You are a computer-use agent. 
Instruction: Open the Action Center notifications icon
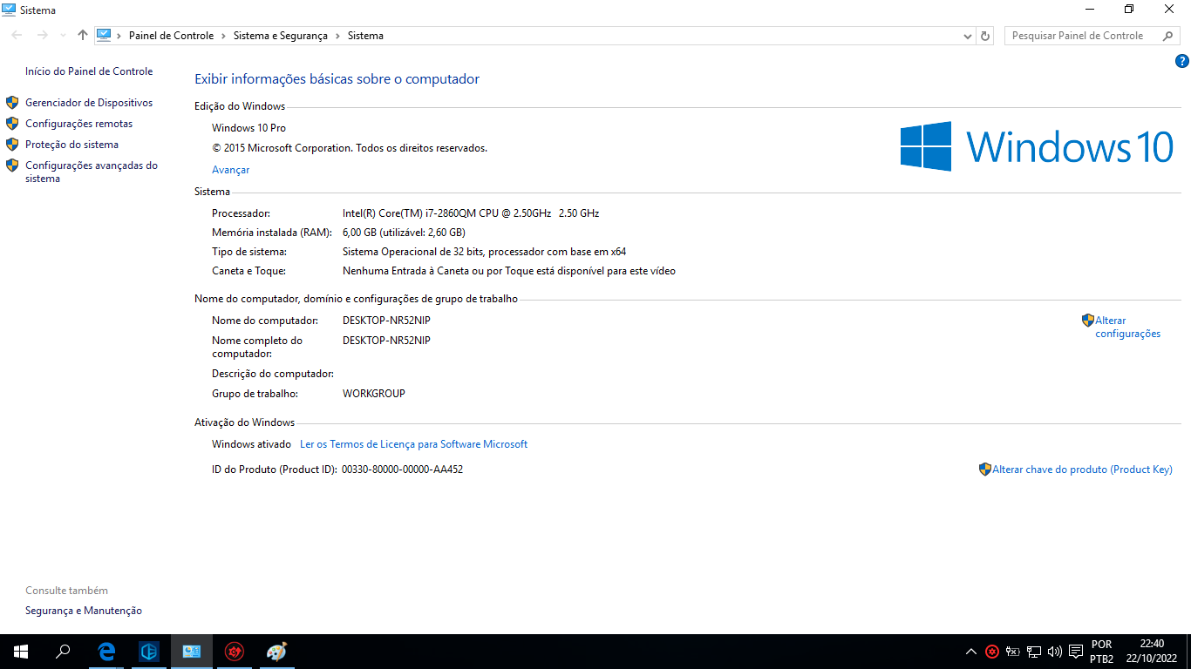[1076, 651]
